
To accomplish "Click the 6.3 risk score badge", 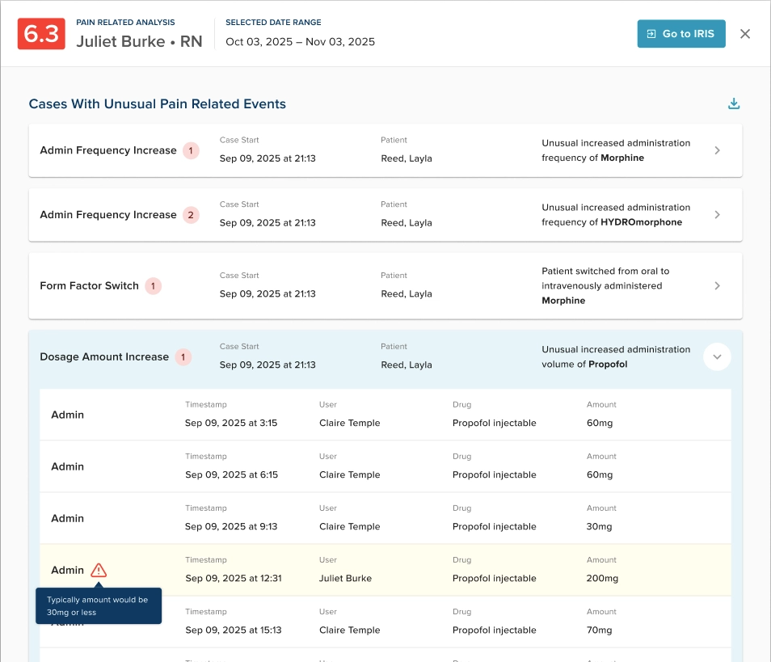I will (x=41, y=33).
